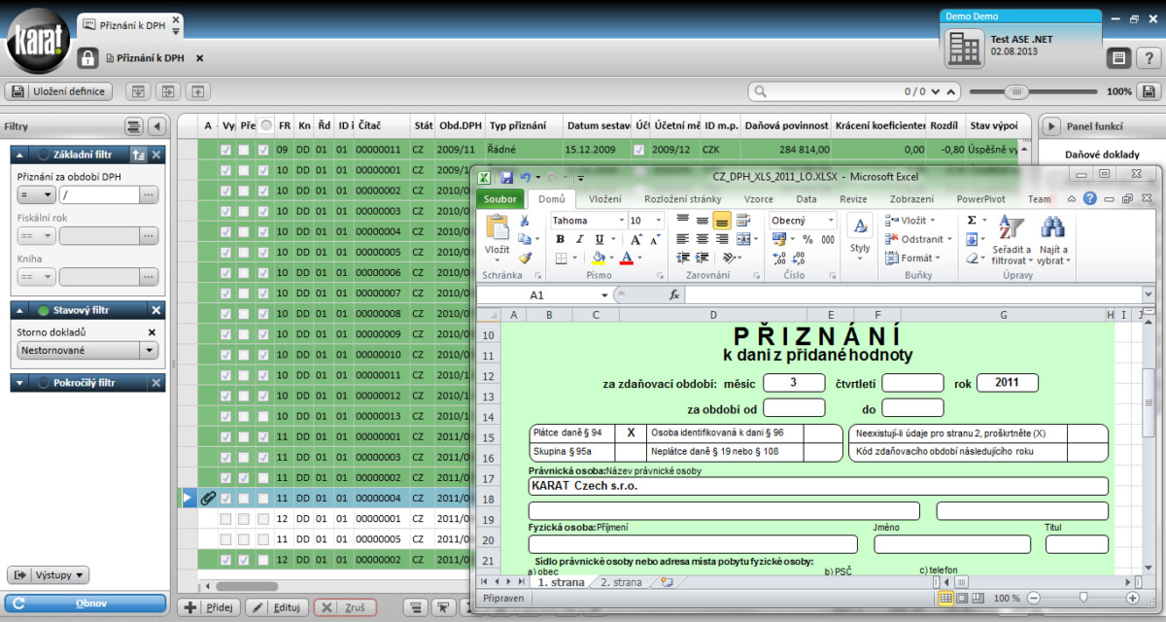The height and width of the screenshot is (622, 1166).
Task: Switch to Rozložení stránky ribbon tab
Action: [x=685, y=198]
